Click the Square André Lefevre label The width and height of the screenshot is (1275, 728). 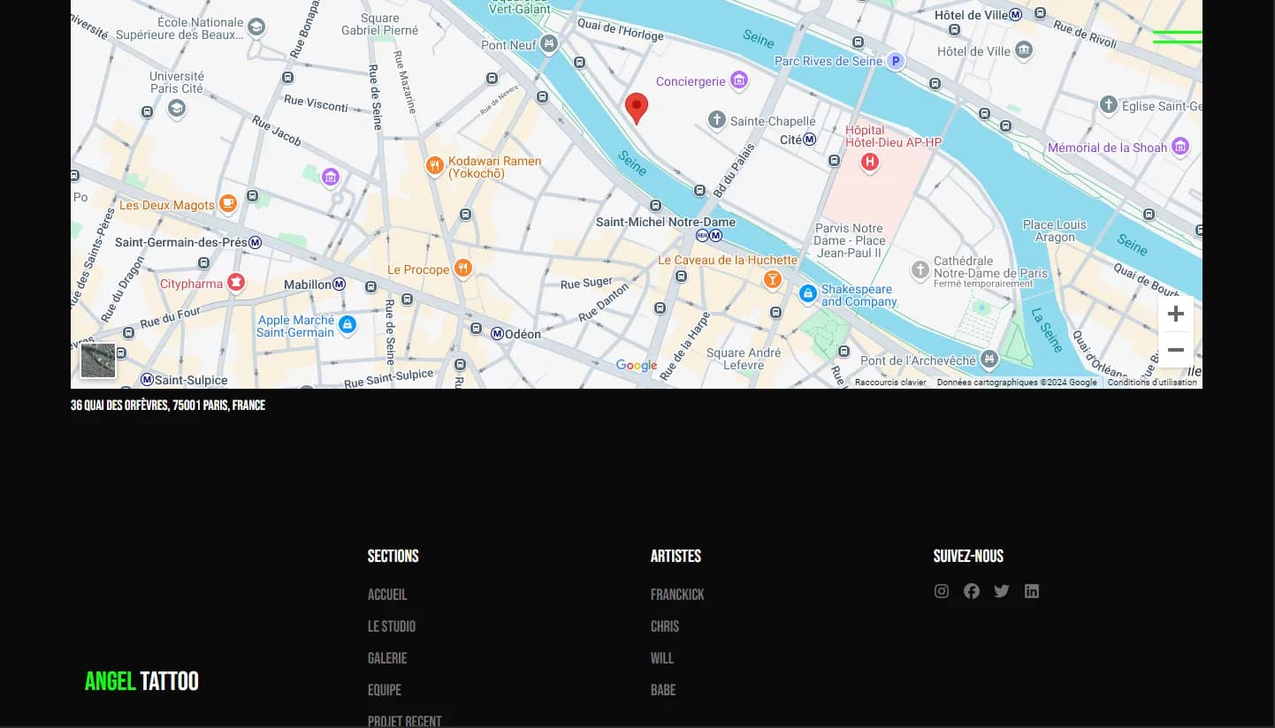744,359
